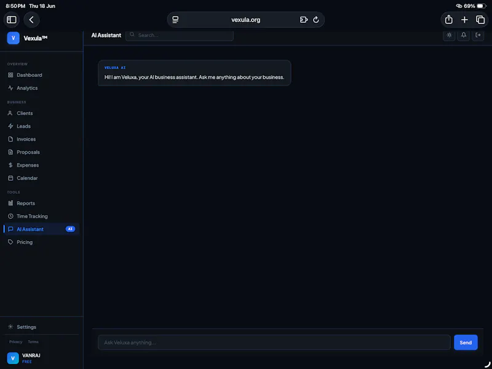This screenshot has width=492, height=369.
Task: Open Reports under Tools
Action: [41, 204]
